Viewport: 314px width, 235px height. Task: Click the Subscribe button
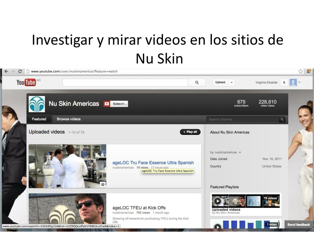[119, 104]
